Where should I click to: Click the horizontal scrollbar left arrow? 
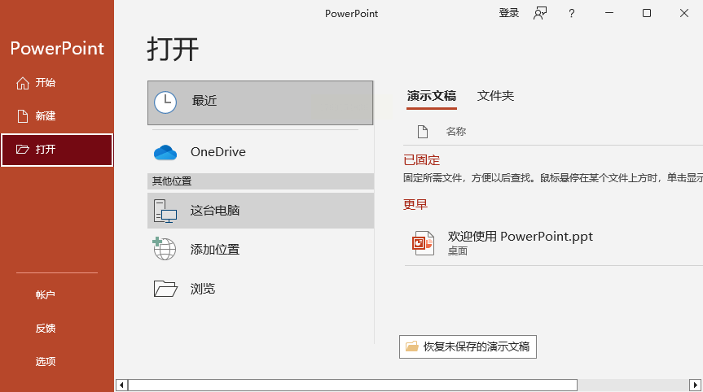pos(122,385)
